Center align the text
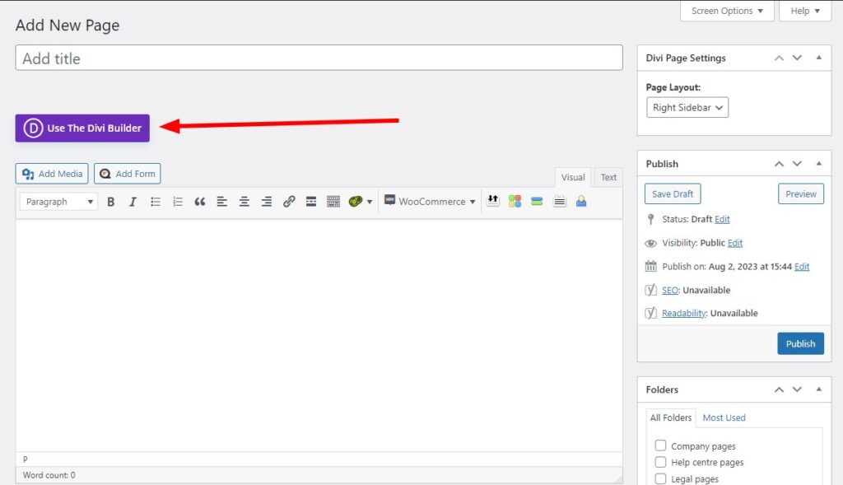Viewport: 843px width, 485px height. point(244,202)
